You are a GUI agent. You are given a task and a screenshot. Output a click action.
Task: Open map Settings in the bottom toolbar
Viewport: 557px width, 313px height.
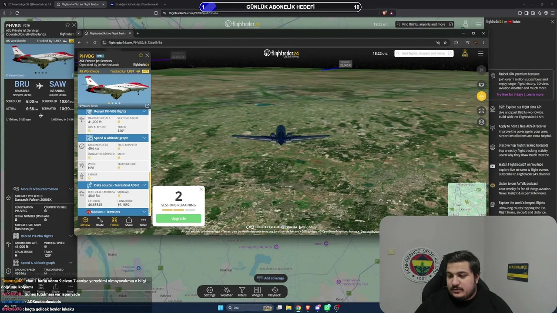pos(209,292)
